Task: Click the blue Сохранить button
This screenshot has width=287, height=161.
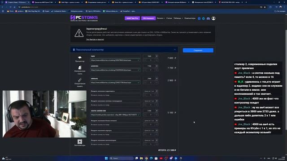Action: pyautogui.click(x=198, y=51)
